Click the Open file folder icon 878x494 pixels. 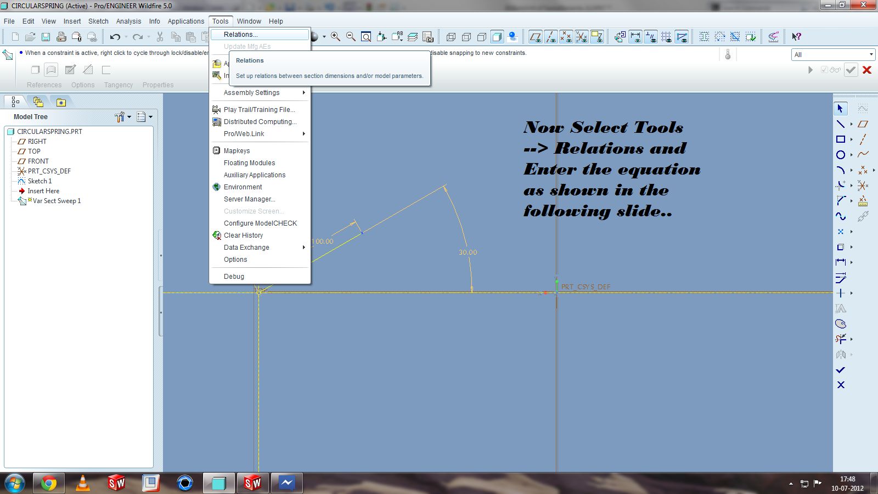pyautogui.click(x=31, y=37)
